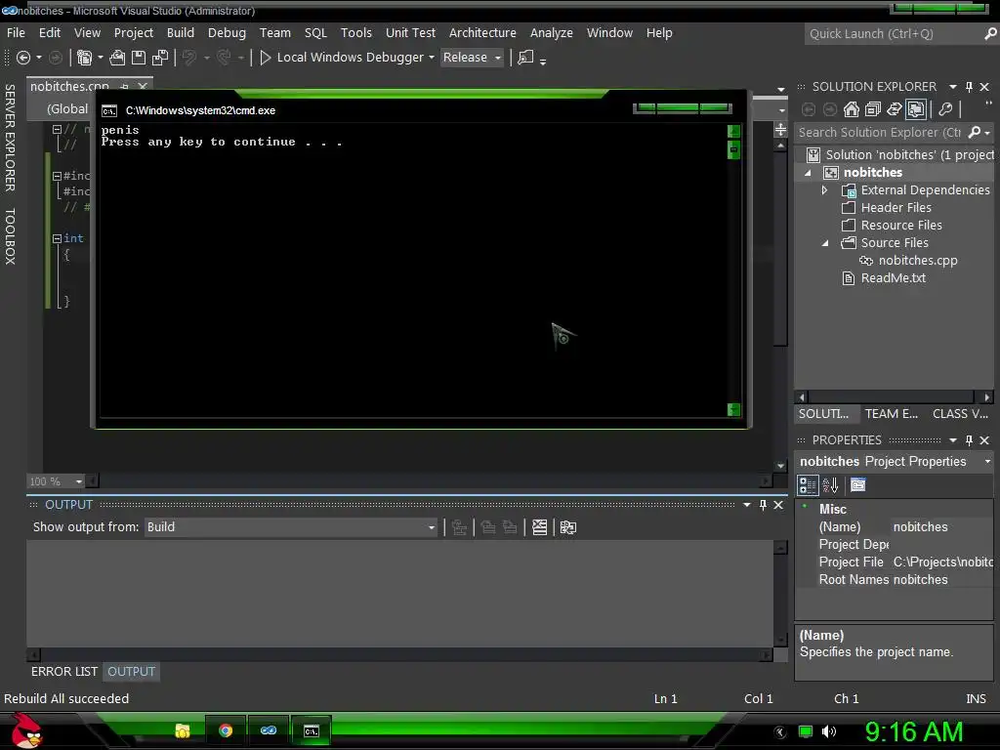Open Local Windows Debugger dropdown arrow
This screenshot has height=750, width=1000.
(x=431, y=58)
